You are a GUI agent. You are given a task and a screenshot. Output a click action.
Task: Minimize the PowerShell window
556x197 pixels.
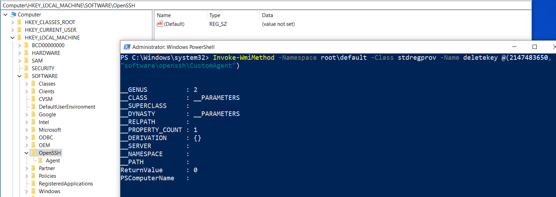tap(514, 47)
